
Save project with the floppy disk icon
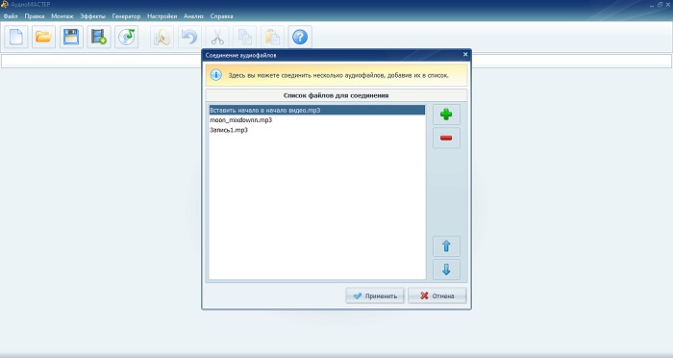click(71, 37)
